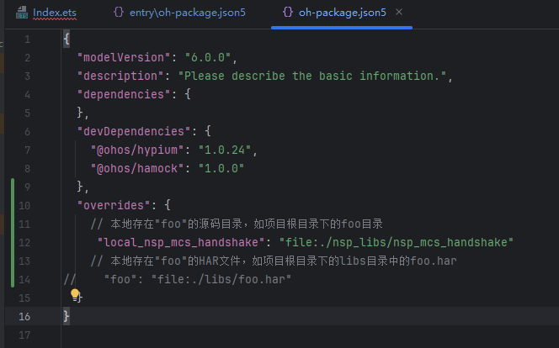This screenshot has width=559, height=348.
Task: Close the active oh-package.json5 tab
Action: click(x=398, y=13)
